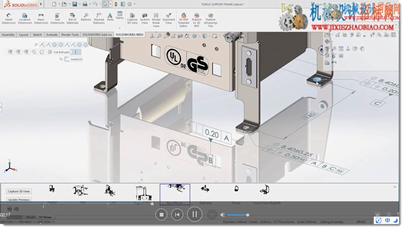Toggle the Exploded View tool

point(169,18)
